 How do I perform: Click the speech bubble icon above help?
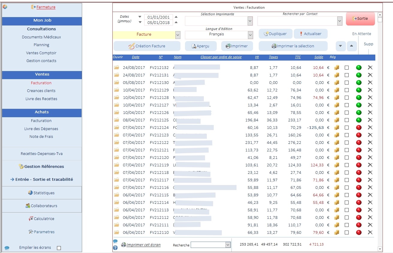[115, 241]
